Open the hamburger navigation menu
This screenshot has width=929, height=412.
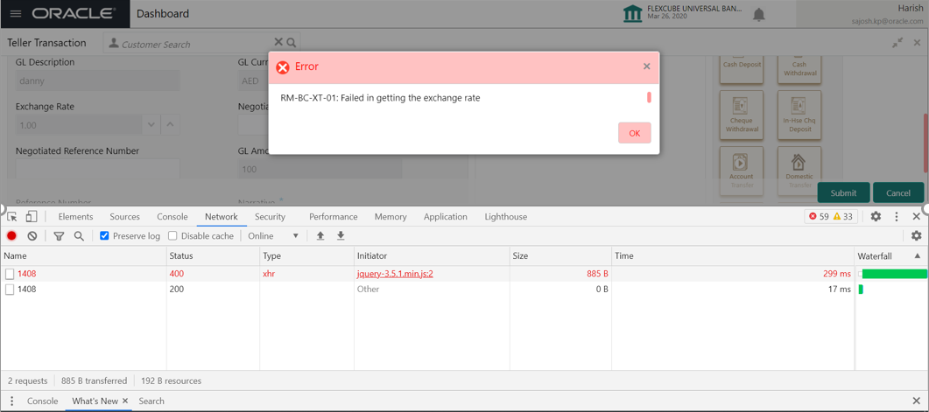[x=16, y=14]
